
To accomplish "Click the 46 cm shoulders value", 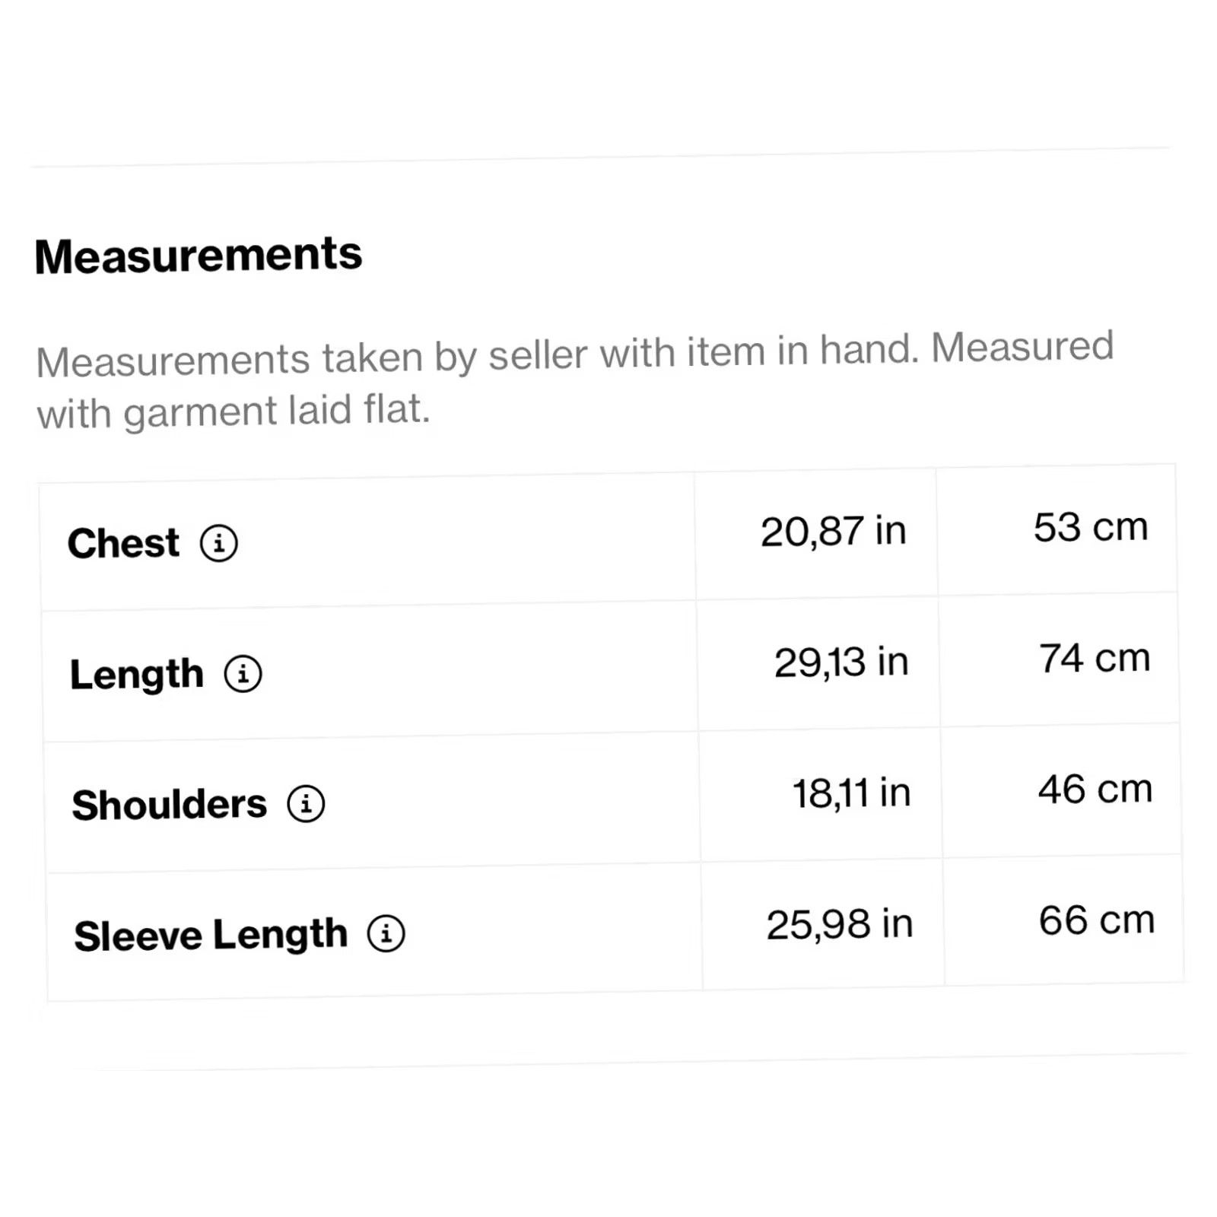I will pyautogui.click(x=1095, y=789).
